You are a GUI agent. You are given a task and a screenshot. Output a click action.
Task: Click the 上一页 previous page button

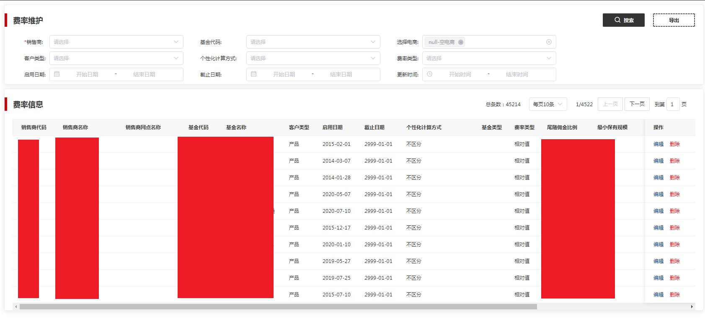coord(610,104)
